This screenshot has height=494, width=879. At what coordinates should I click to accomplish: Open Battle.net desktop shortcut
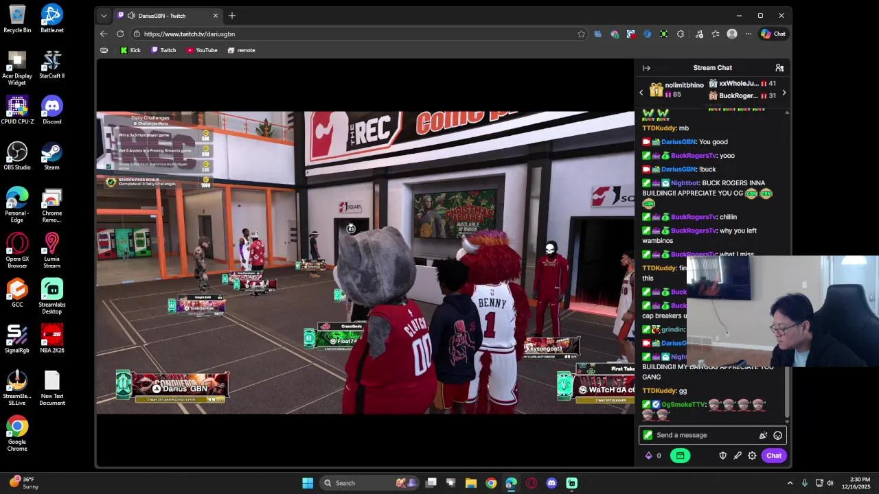[52, 19]
